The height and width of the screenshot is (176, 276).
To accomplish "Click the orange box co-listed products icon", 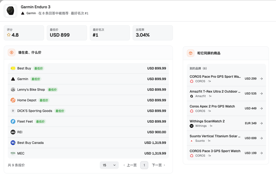I will click(190, 53).
